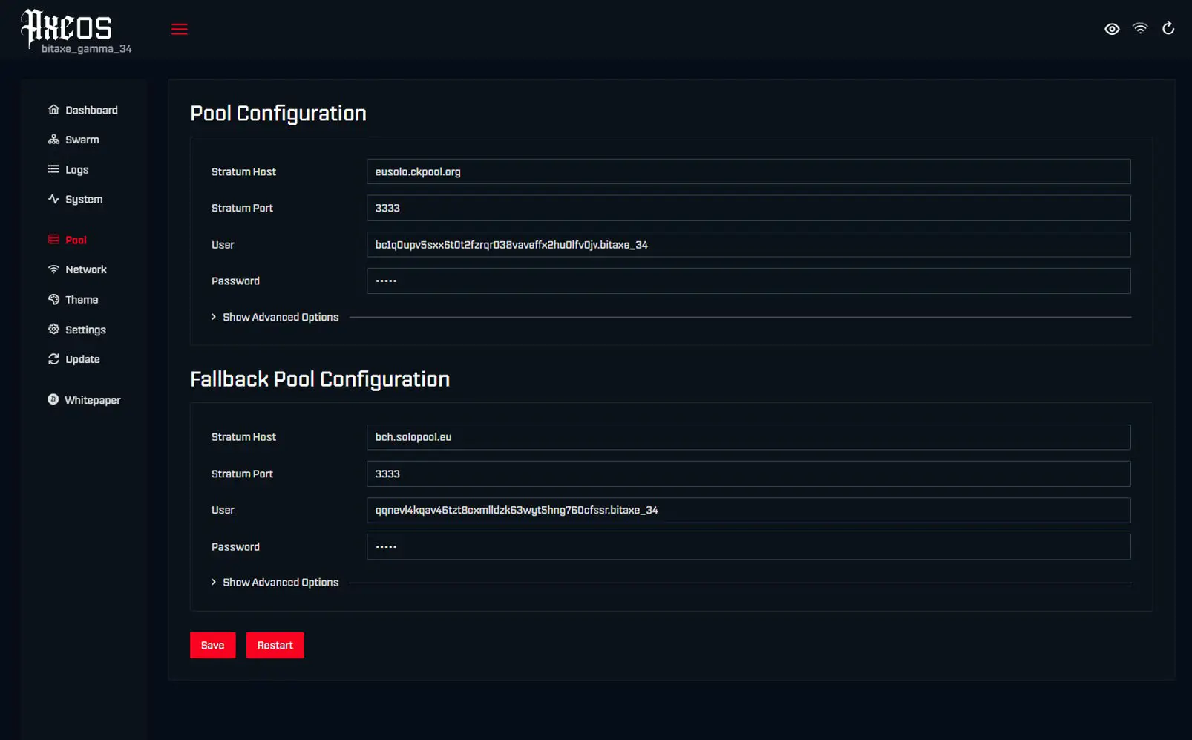The image size is (1192, 740).
Task: Click the Dashboard home icon
Action: [53, 110]
